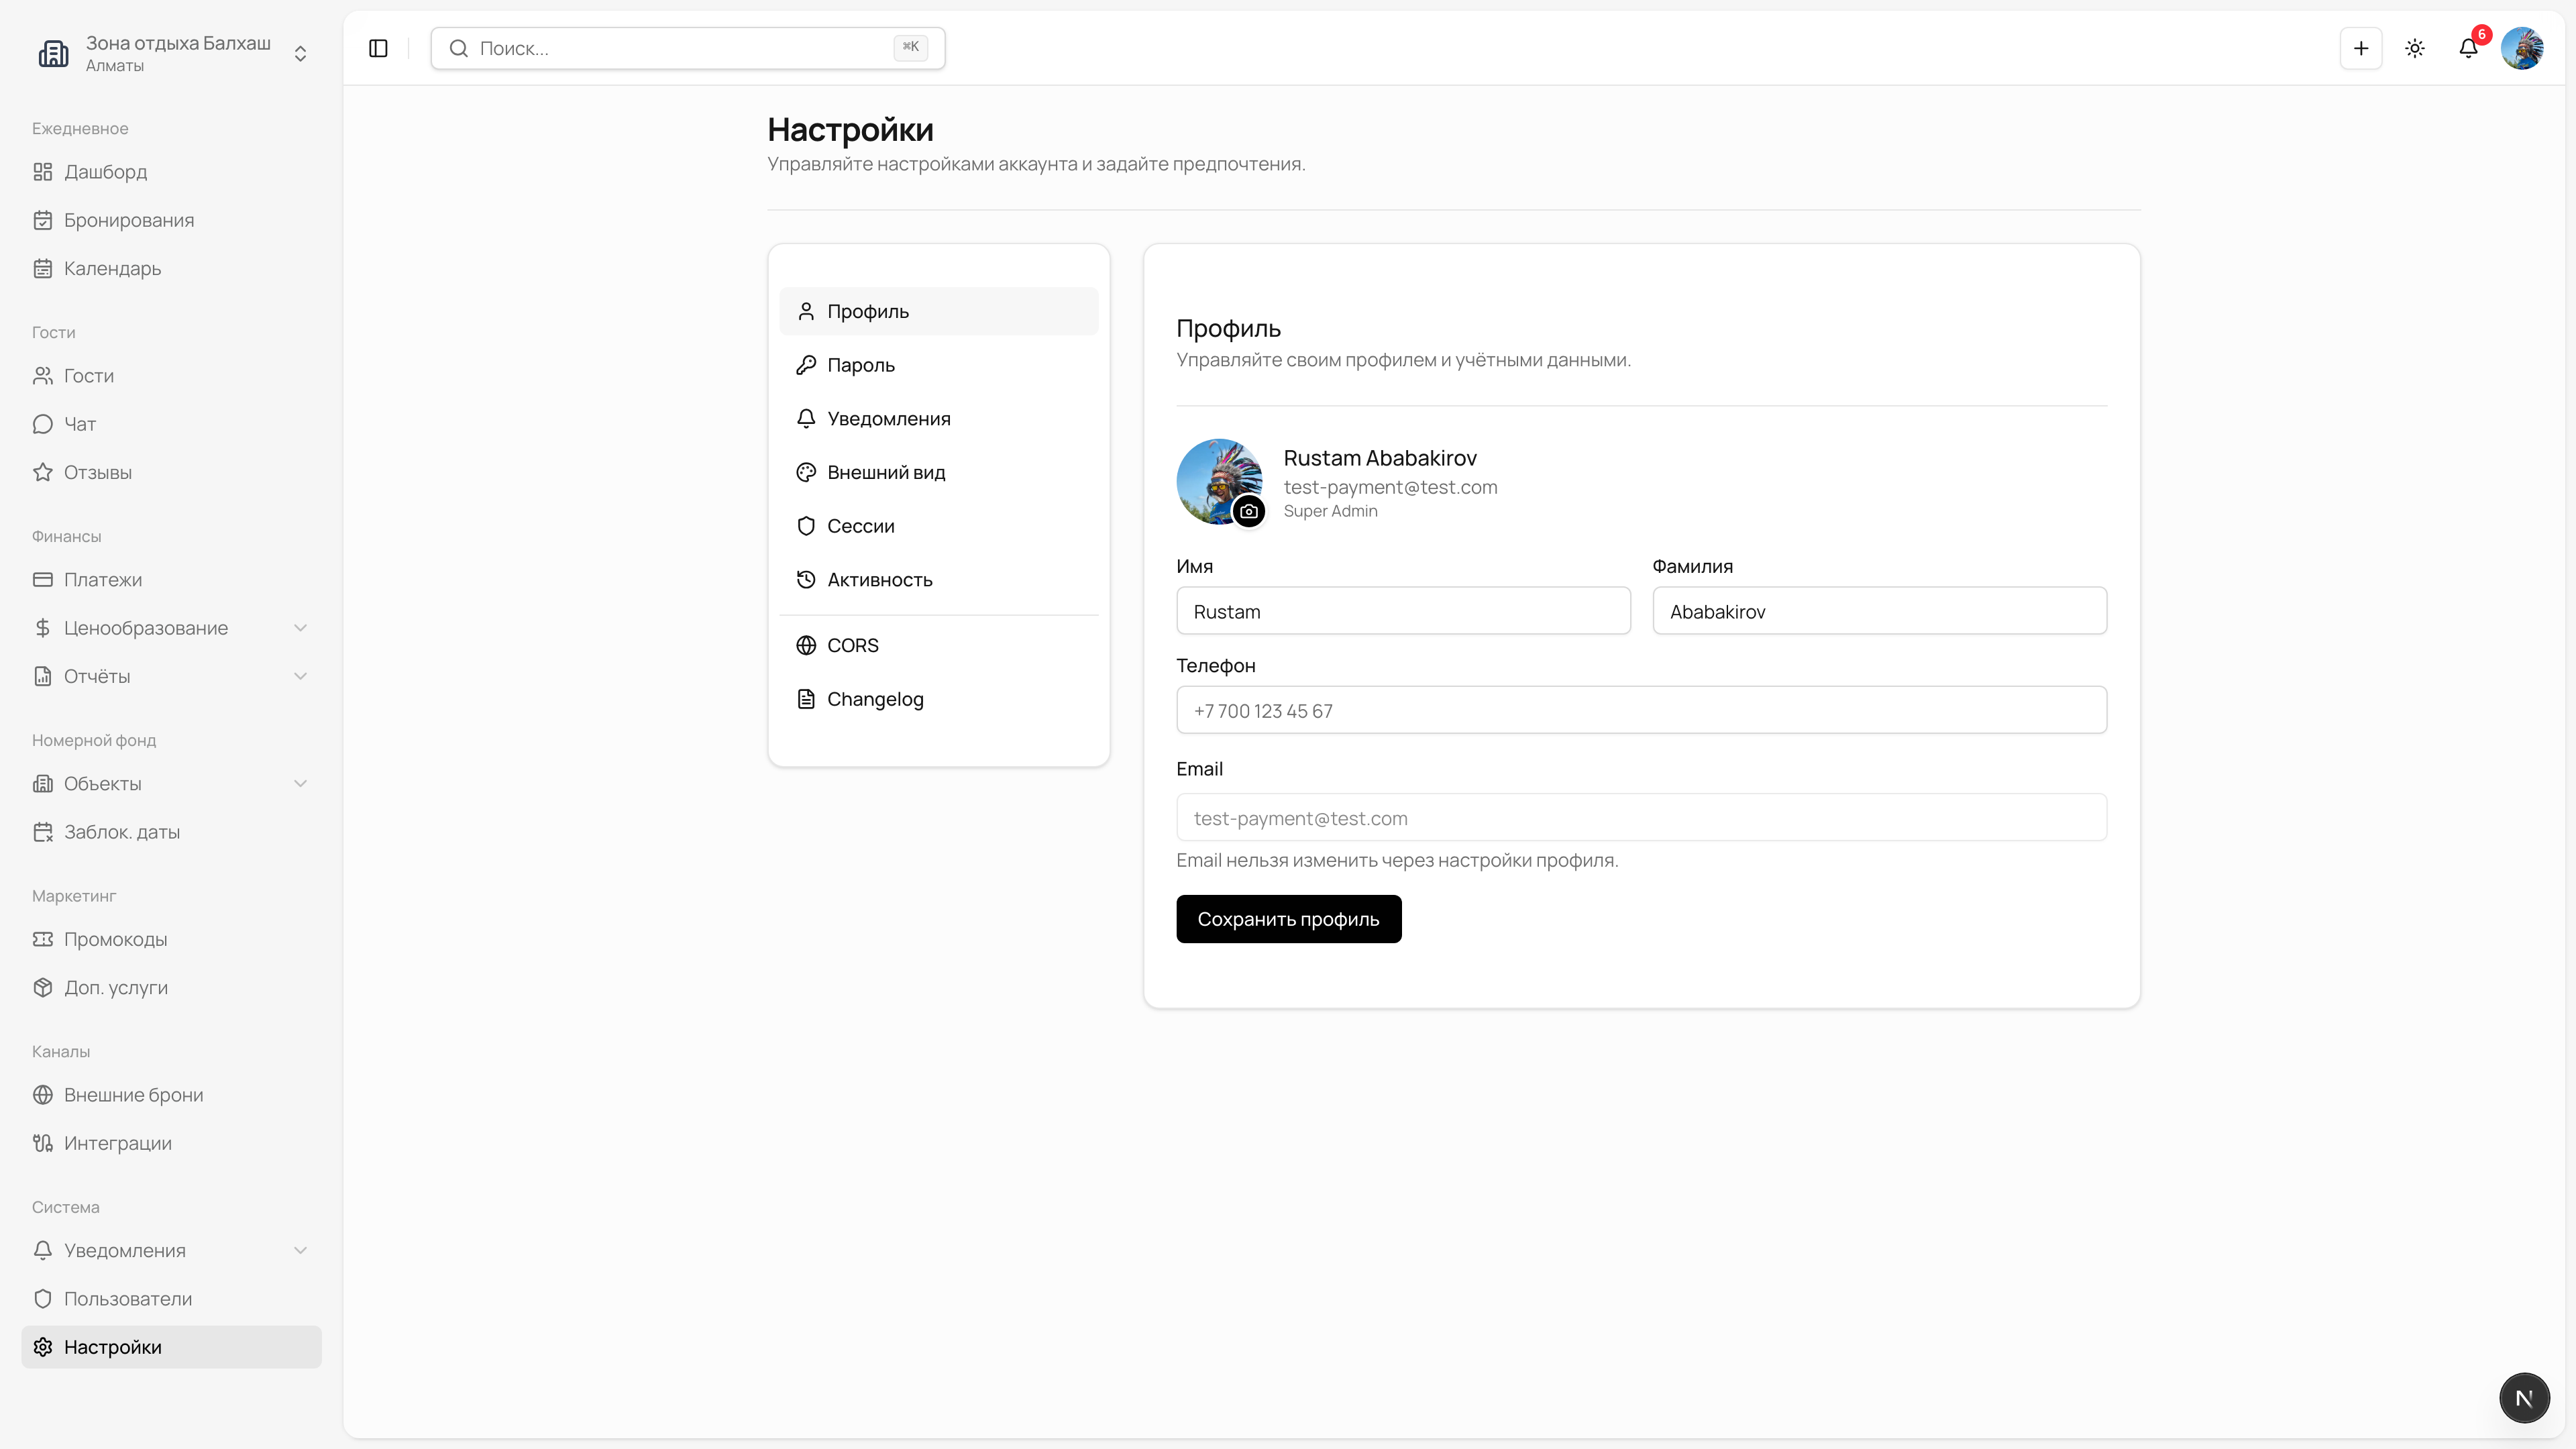2576x1449 pixels.
Task: Select the CORS settings section
Action: click(x=852, y=645)
